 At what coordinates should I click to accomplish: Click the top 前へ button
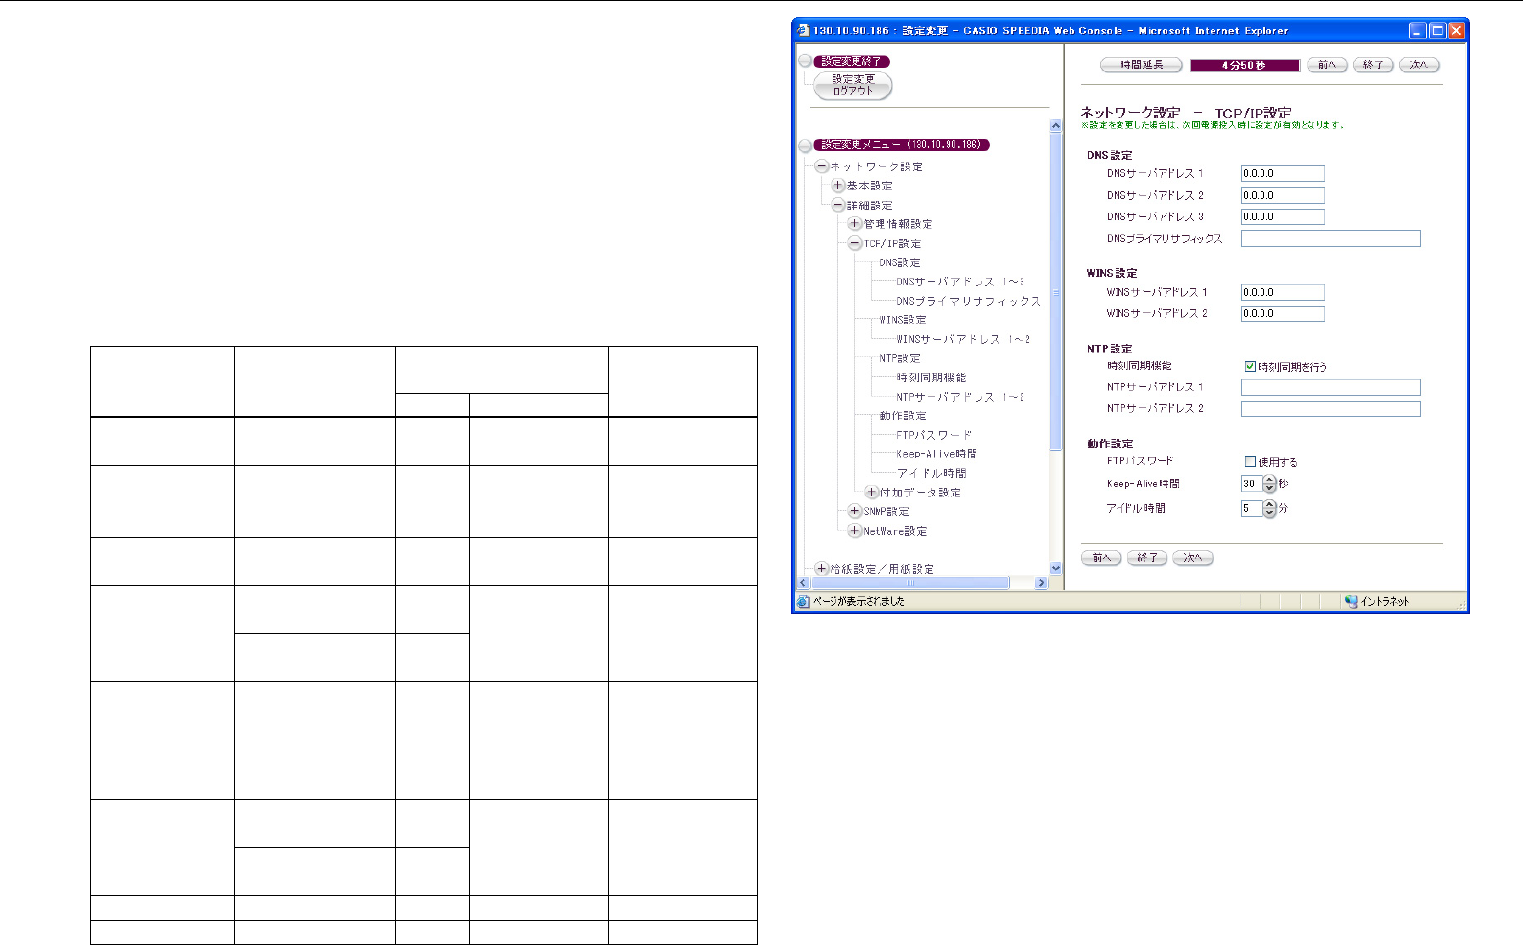[x=1327, y=65]
